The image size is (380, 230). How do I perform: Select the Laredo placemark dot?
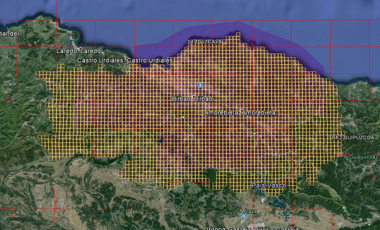tap(80, 49)
